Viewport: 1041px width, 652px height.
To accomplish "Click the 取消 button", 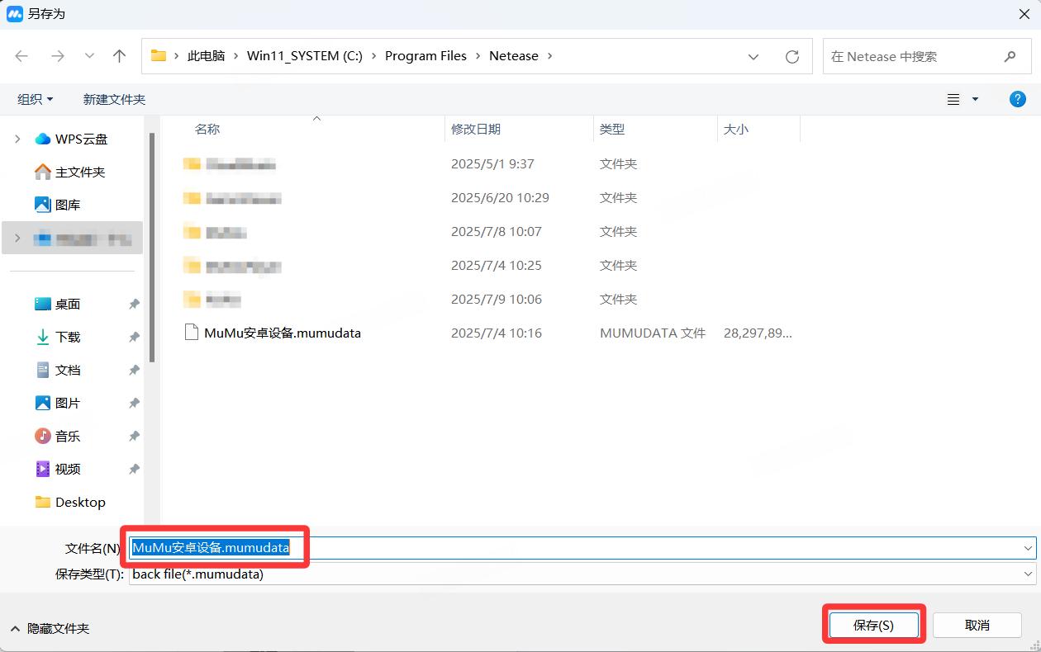I will pyautogui.click(x=977, y=625).
